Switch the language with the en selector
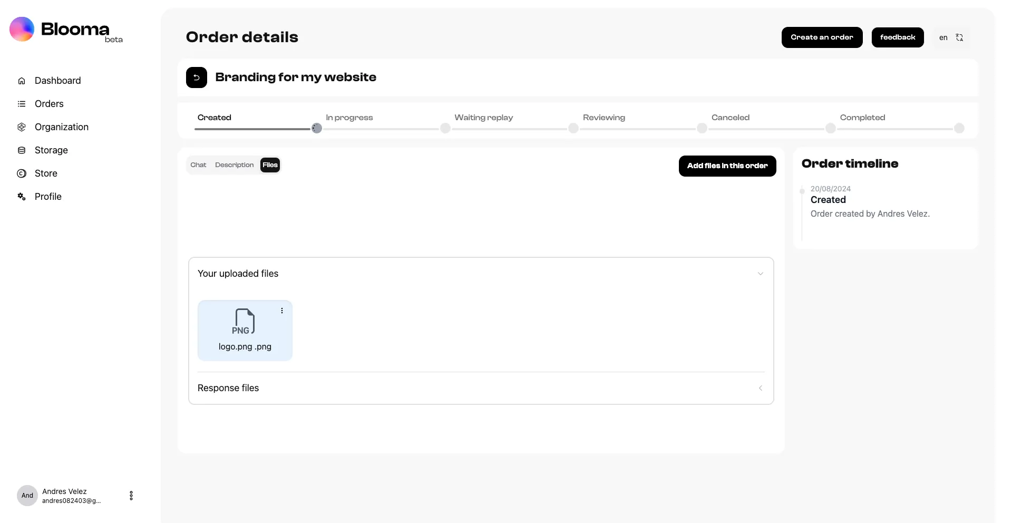1012x523 pixels. (951, 37)
